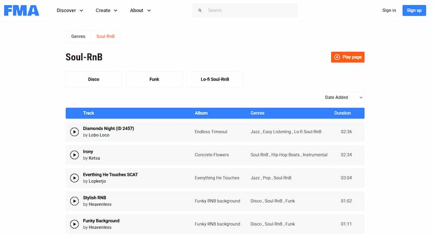Go to the Genres breadcrumb

point(78,36)
